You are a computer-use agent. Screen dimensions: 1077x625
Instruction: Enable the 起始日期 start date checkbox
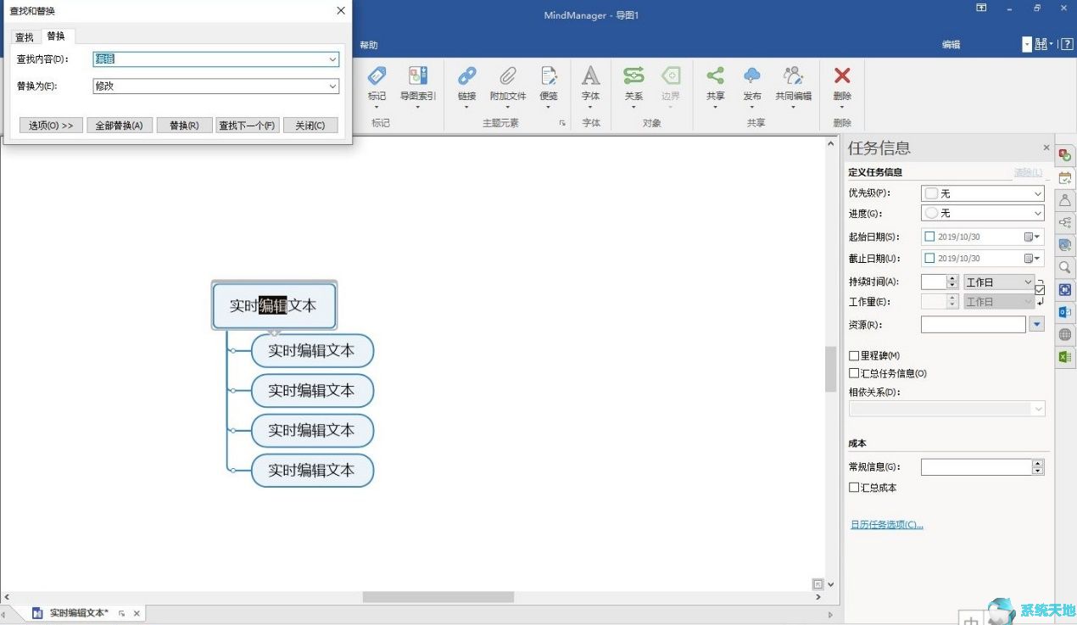[929, 237]
